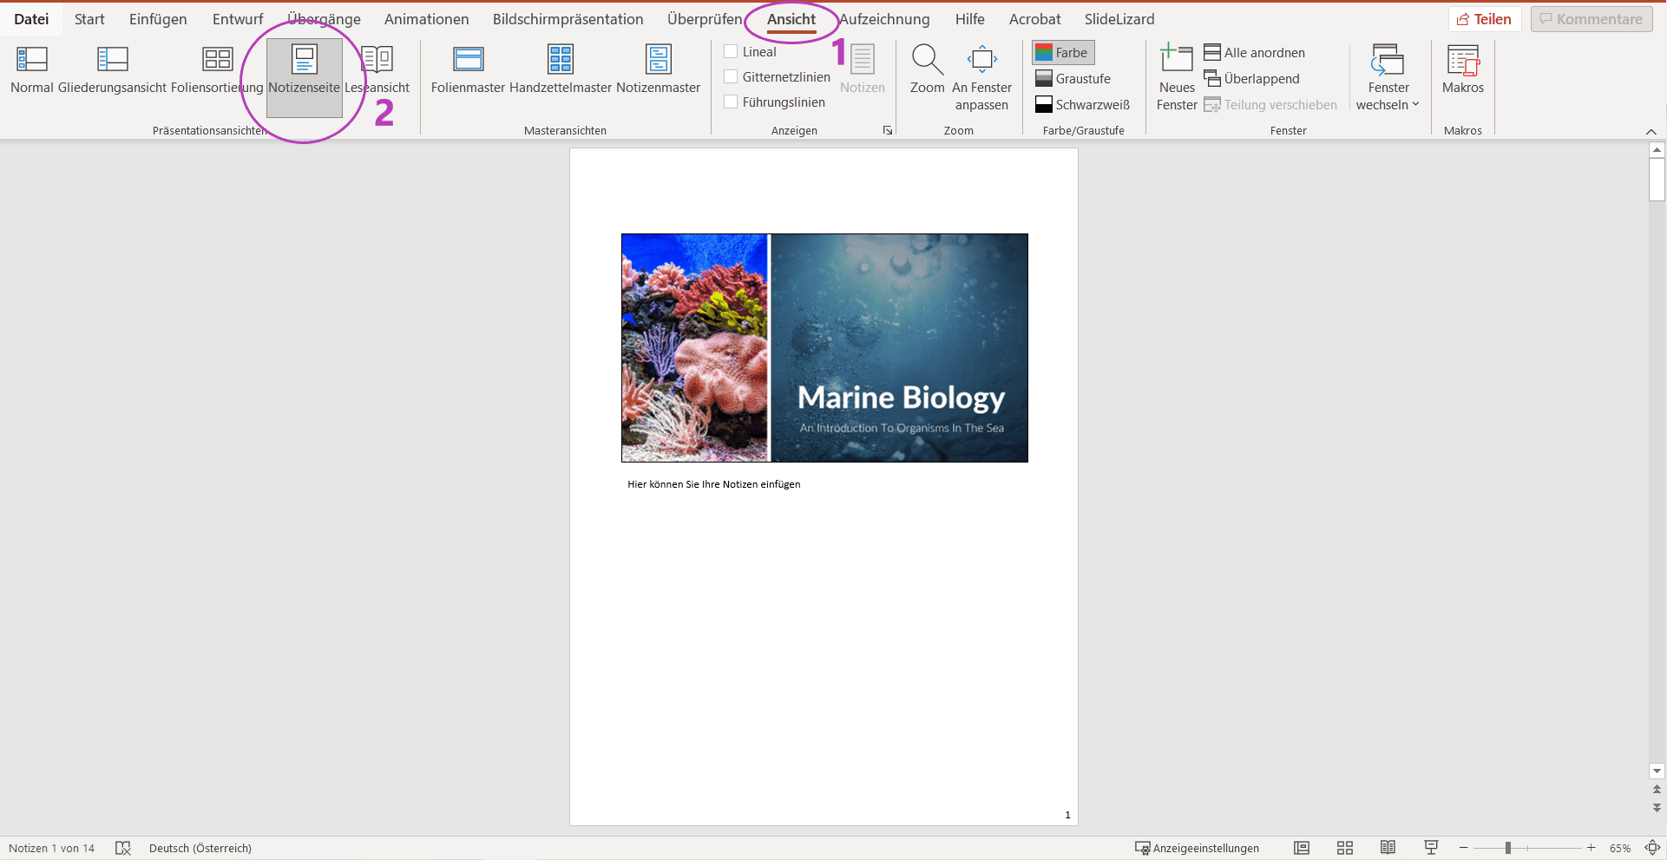Viewport: 1667px width, 860px height.
Task: Click the zoom slider in status bar
Action: (1527, 848)
